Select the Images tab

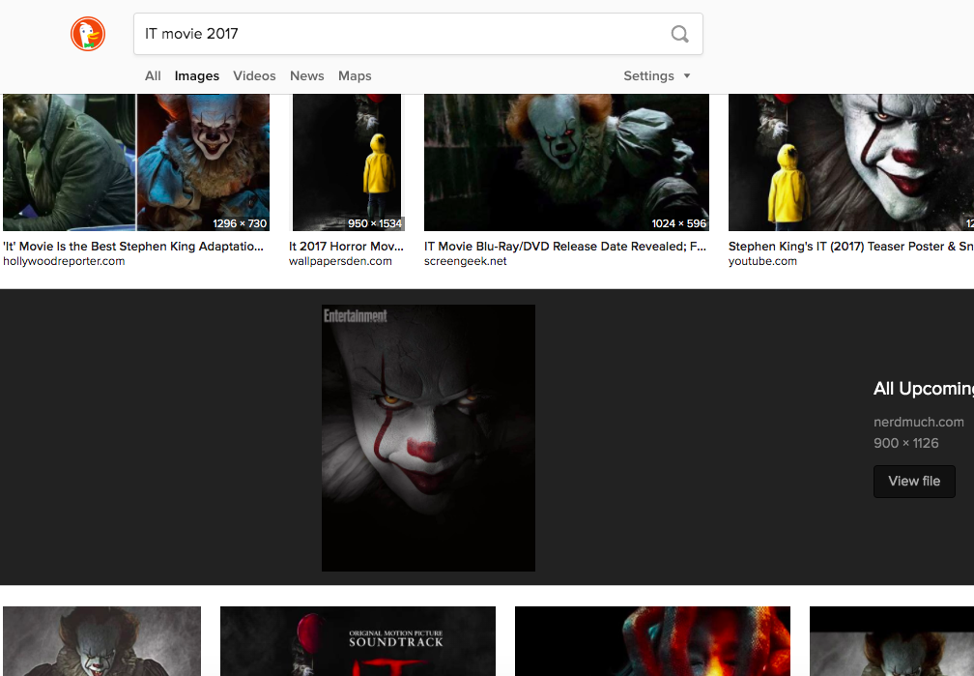(x=197, y=75)
